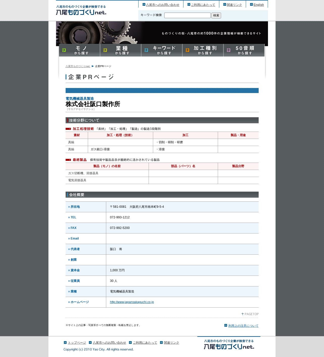Click 八尾市へのお問い合わせ in the top bar
Image resolution: width=324 pixels, height=357 pixels.
click(x=163, y=5)
